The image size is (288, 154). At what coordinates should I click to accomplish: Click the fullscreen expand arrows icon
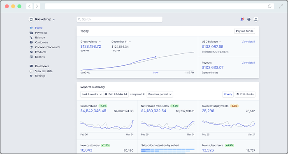[x=281, y=7]
